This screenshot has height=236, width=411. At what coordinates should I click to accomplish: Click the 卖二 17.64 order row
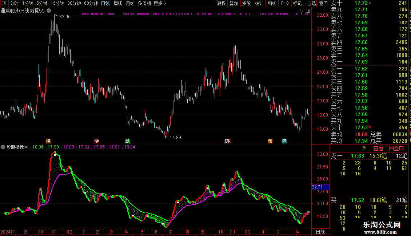coord(369,55)
